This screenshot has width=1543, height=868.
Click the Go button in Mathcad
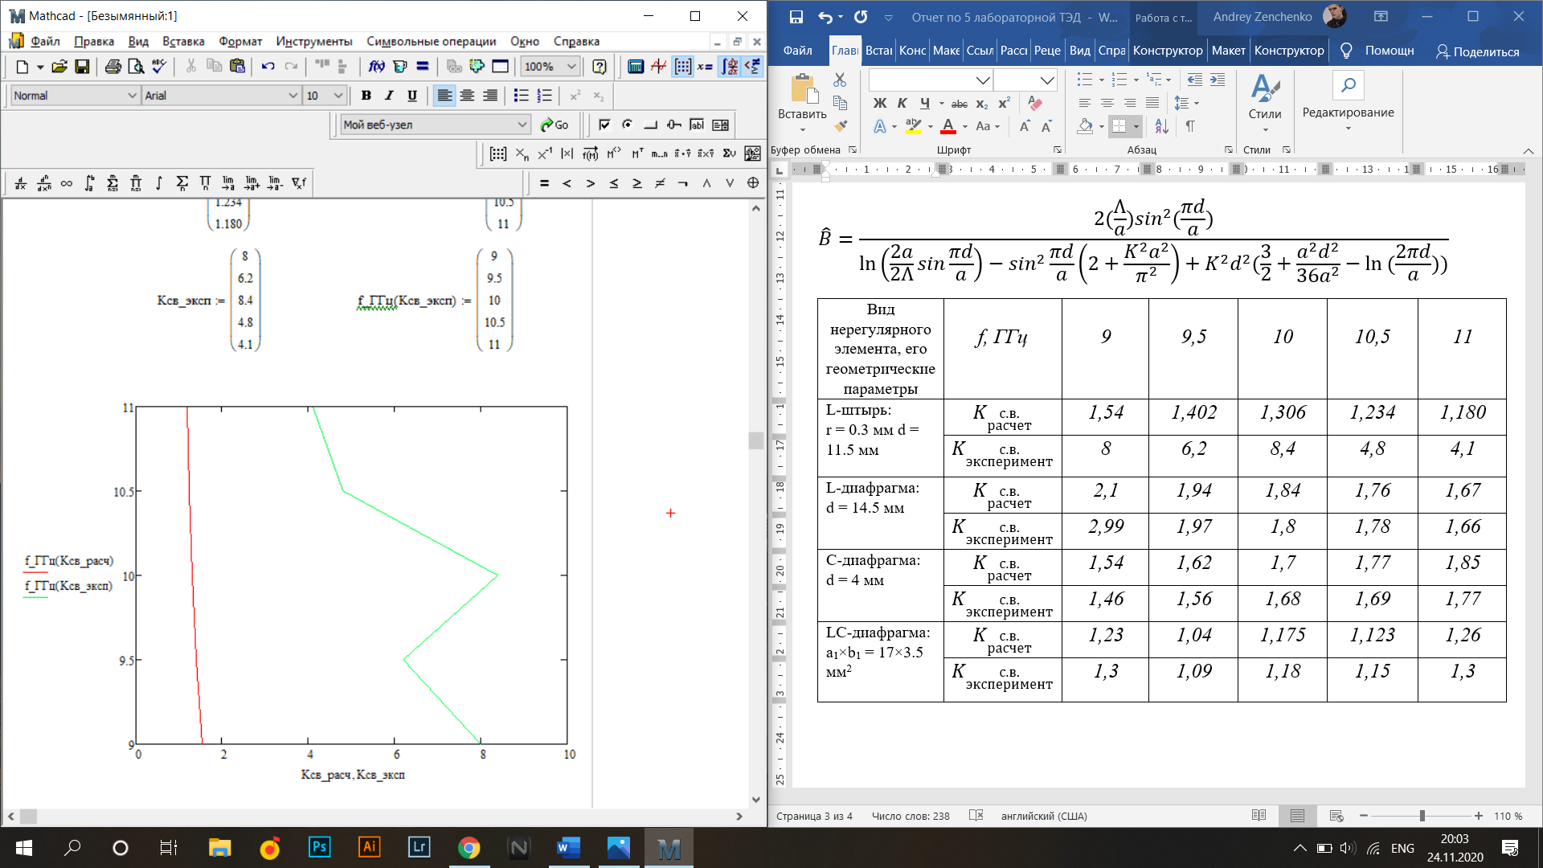[x=555, y=125]
